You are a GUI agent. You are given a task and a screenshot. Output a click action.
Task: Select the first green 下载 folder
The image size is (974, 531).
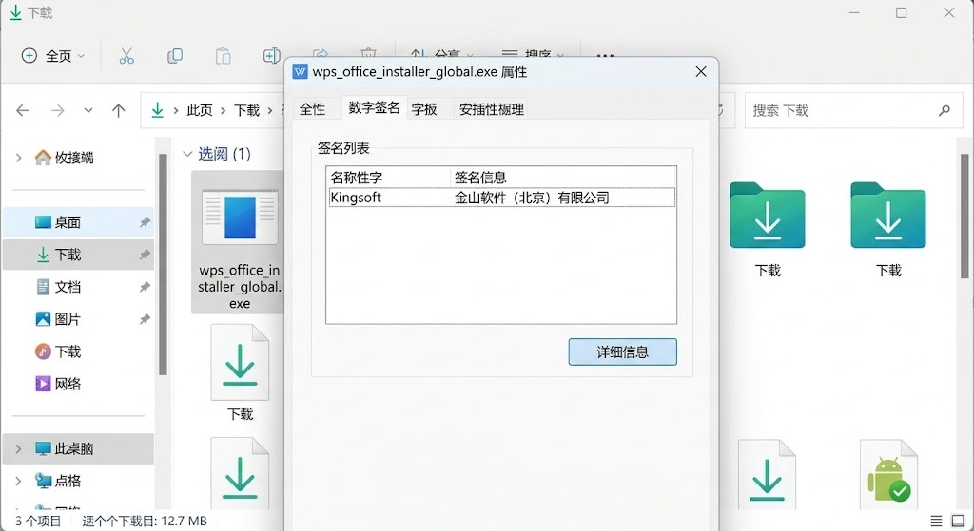coord(768,230)
